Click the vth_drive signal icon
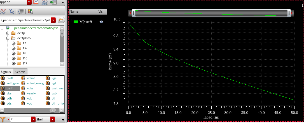 click(48, 103)
